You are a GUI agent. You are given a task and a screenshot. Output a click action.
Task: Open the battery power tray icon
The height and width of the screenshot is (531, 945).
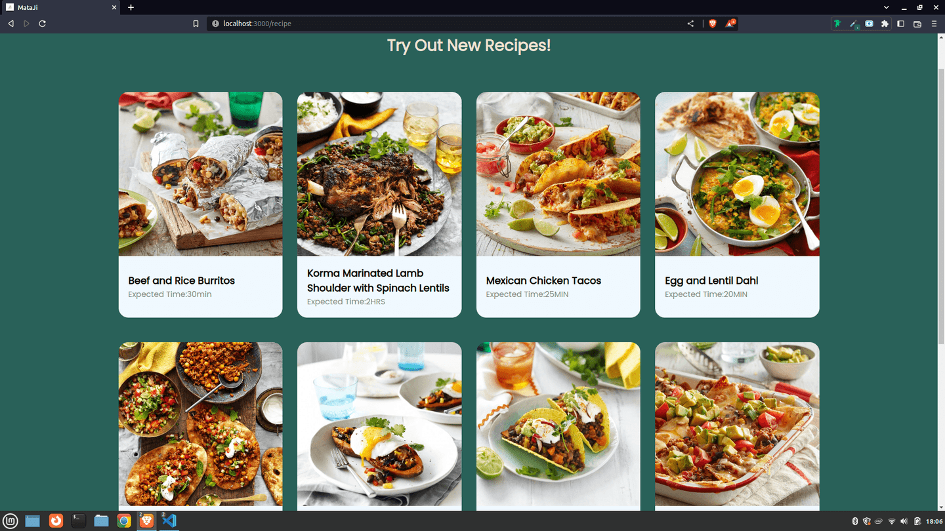pyautogui.click(x=917, y=521)
